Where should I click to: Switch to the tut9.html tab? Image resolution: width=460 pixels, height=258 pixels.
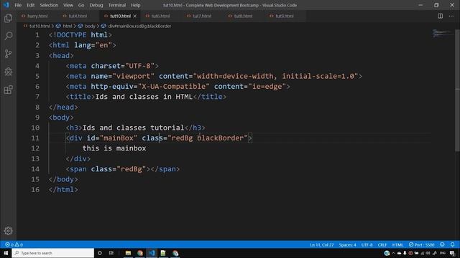click(x=285, y=16)
